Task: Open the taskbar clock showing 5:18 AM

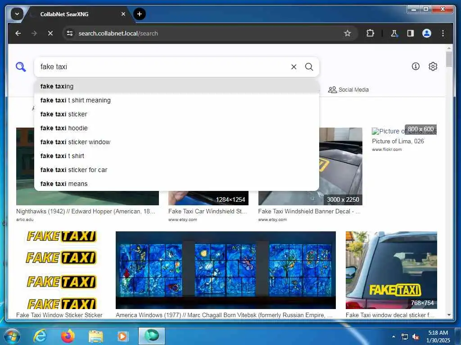Action: (438, 336)
